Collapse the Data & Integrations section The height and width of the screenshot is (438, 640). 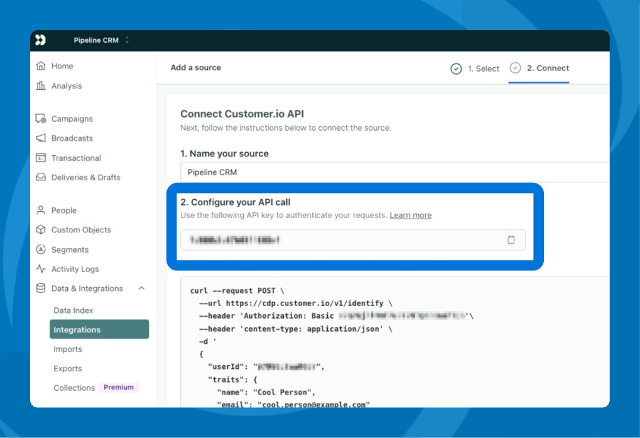click(x=141, y=288)
